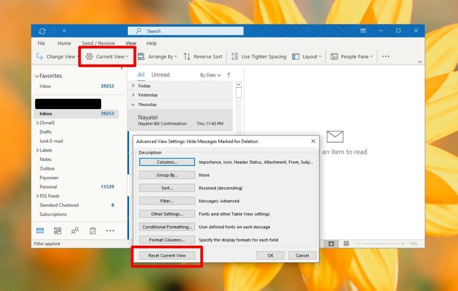This screenshot has height=291, width=458.
Task: Switch to Mail view in navigation bar
Action: pyautogui.click(x=40, y=231)
